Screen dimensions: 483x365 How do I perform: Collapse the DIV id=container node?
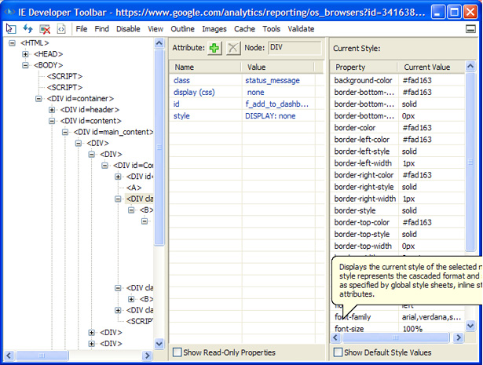point(38,99)
